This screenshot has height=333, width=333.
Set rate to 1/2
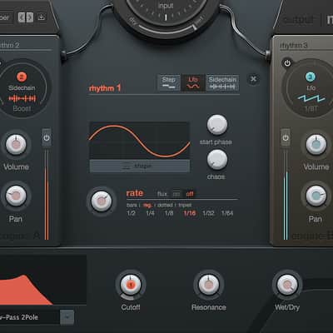point(131,213)
